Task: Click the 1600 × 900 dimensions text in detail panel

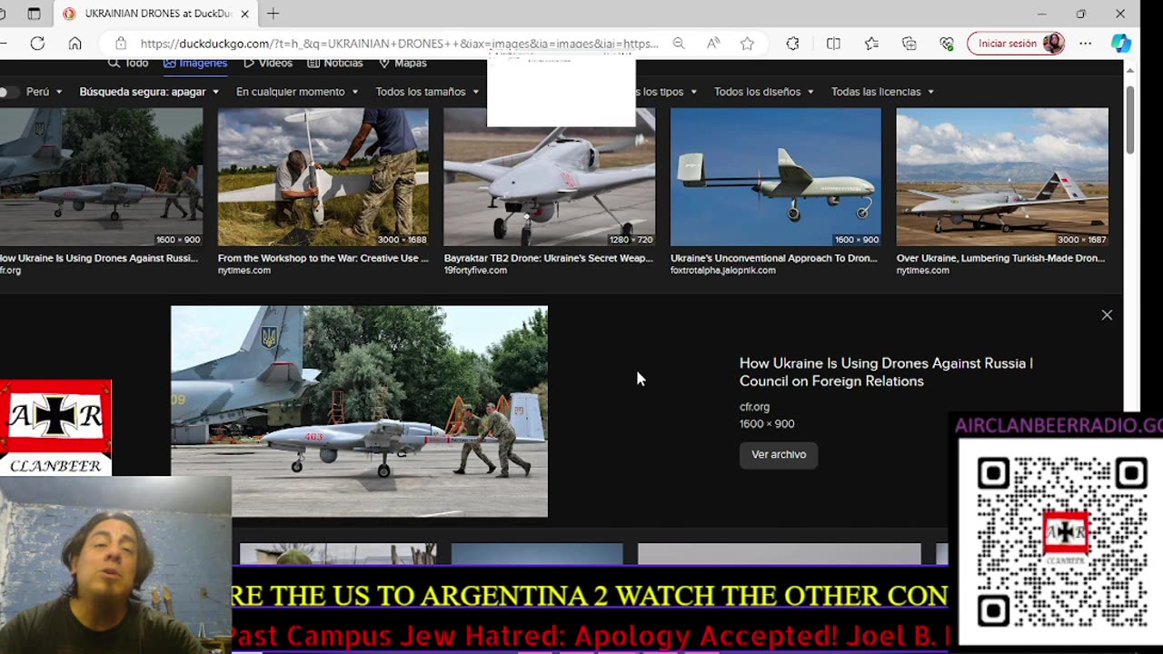Action: (x=767, y=424)
